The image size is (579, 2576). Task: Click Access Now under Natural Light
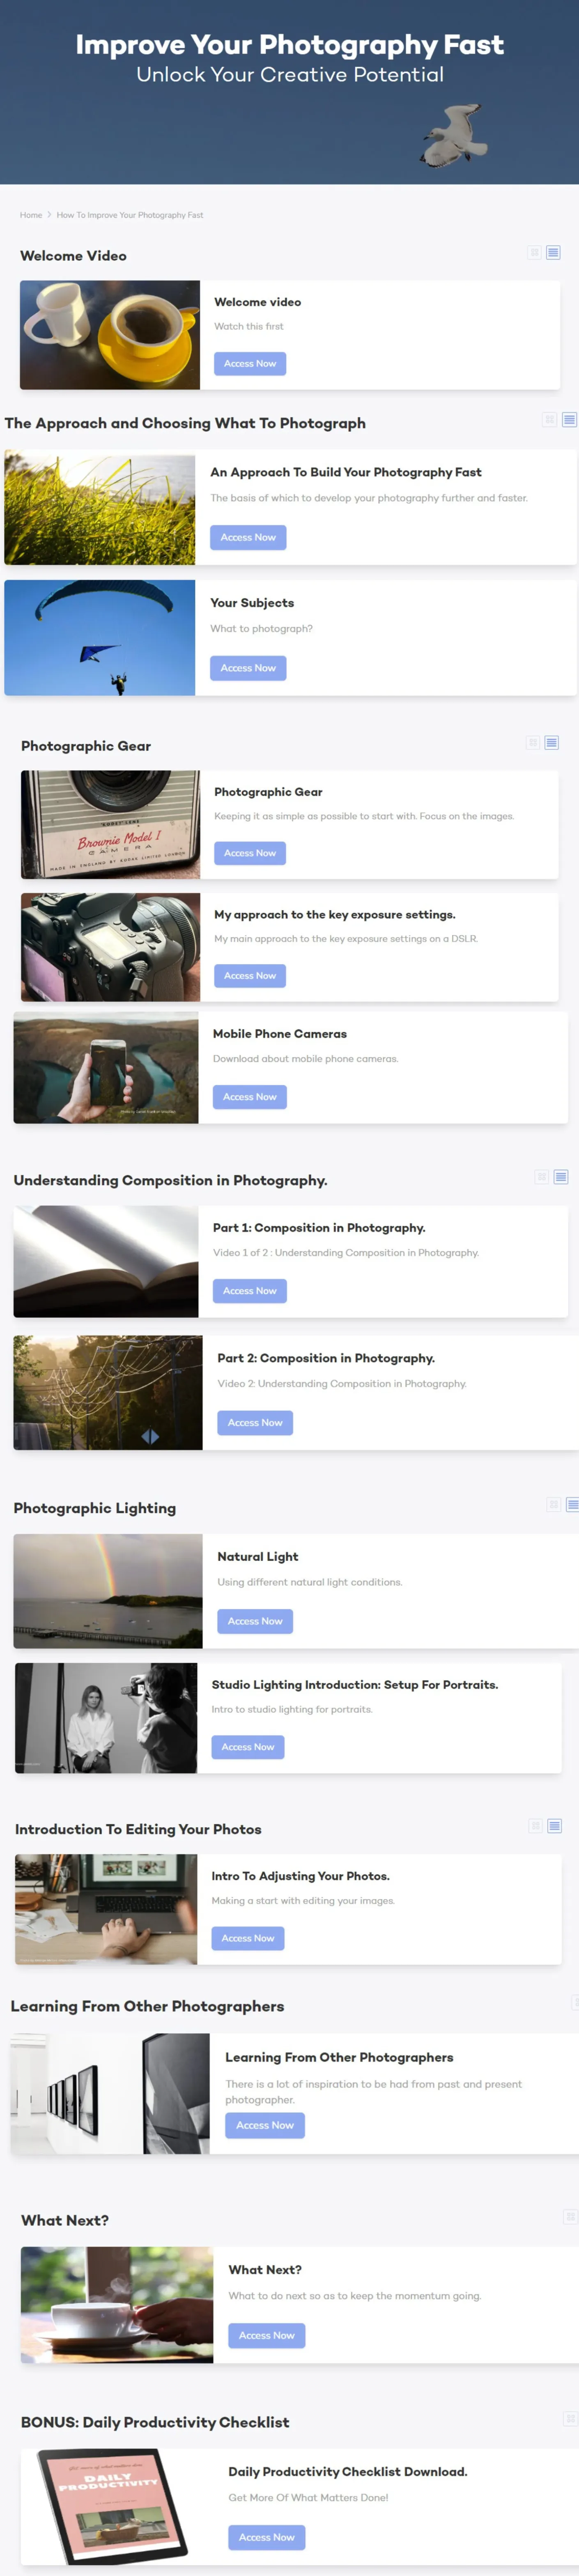pyautogui.click(x=255, y=1621)
